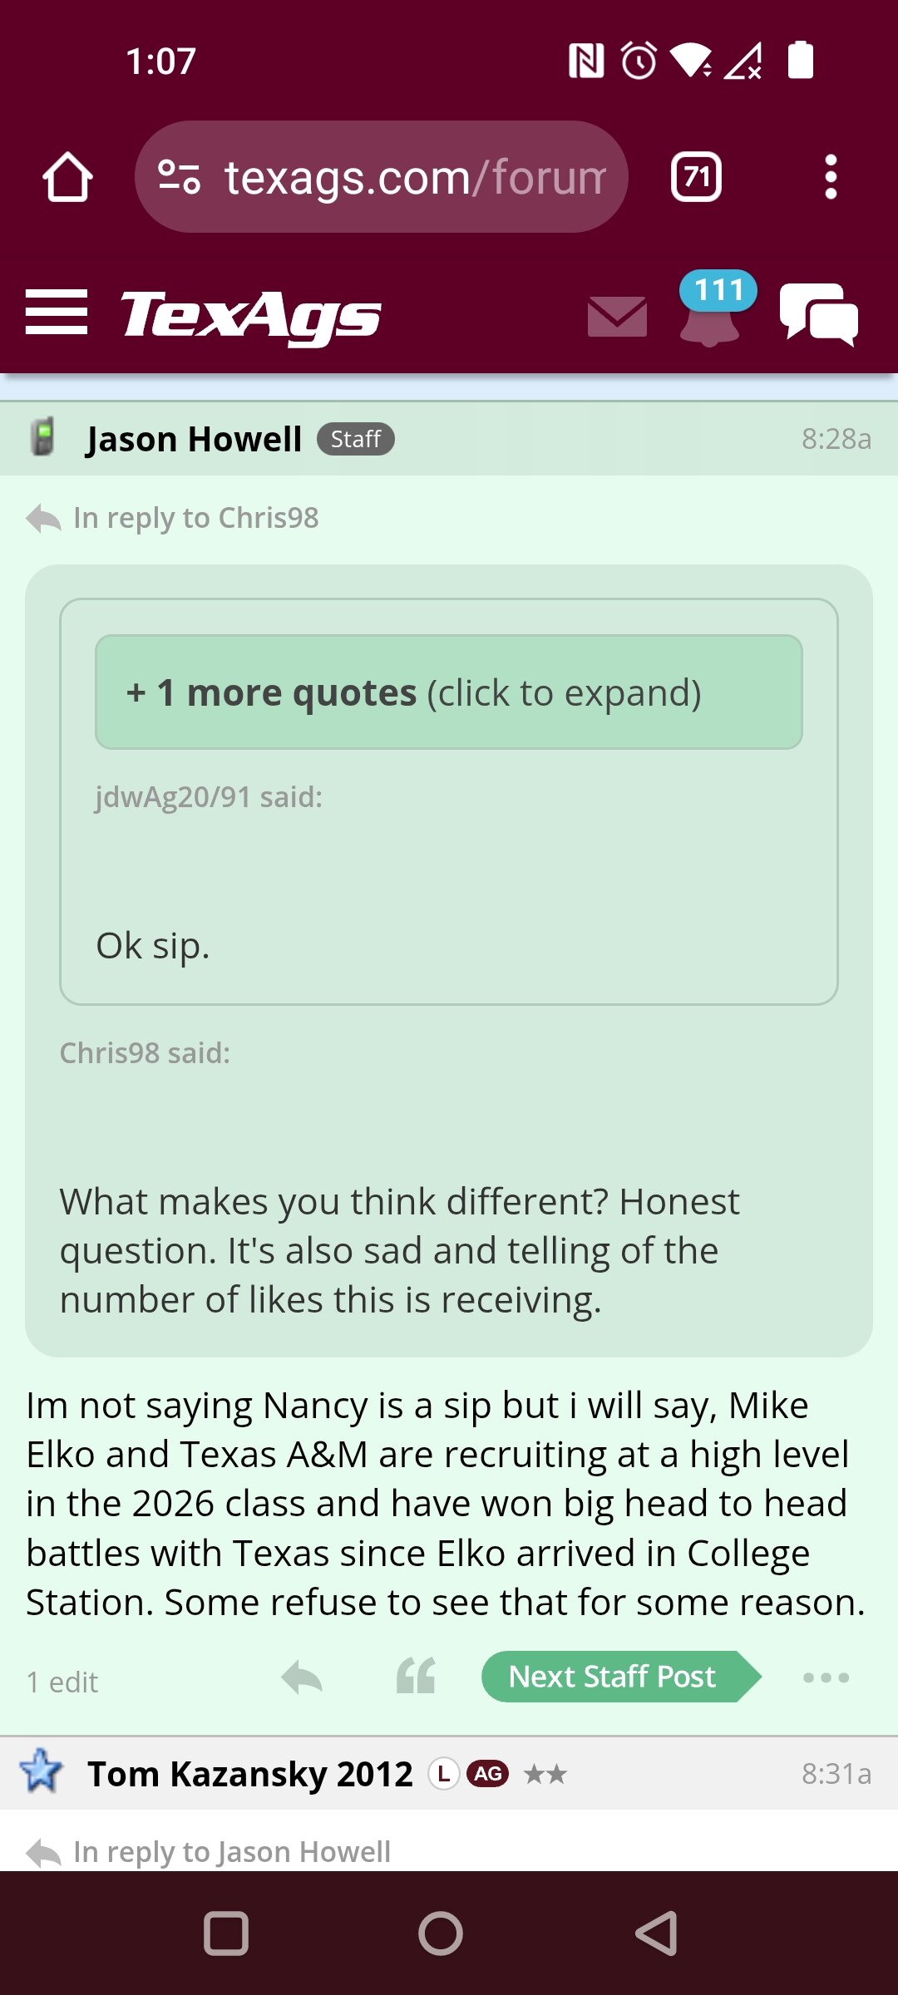This screenshot has height=1995, width=898.
Task: Open the private messages envelope icon
Action: click(617, 316)
